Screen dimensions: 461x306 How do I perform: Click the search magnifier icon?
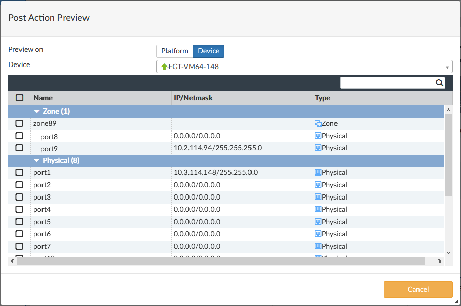click(x=439, y=83)
